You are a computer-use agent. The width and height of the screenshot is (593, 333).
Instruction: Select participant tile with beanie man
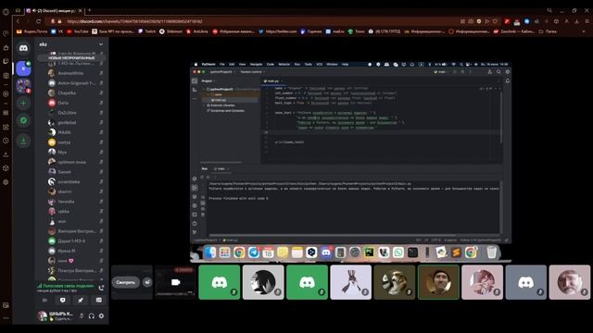pos(438,282)
